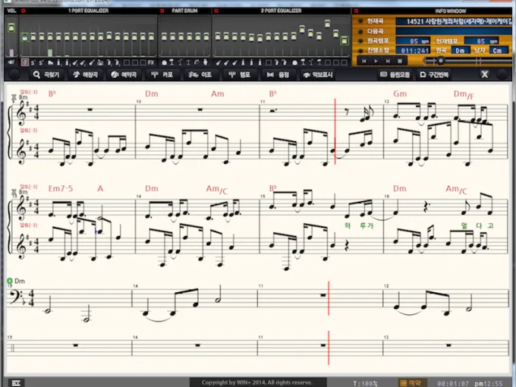This screenshot has height=387, width=516.
Task: Open the 예약곡 reserved songs list
Action: click(x=124, y=74)
